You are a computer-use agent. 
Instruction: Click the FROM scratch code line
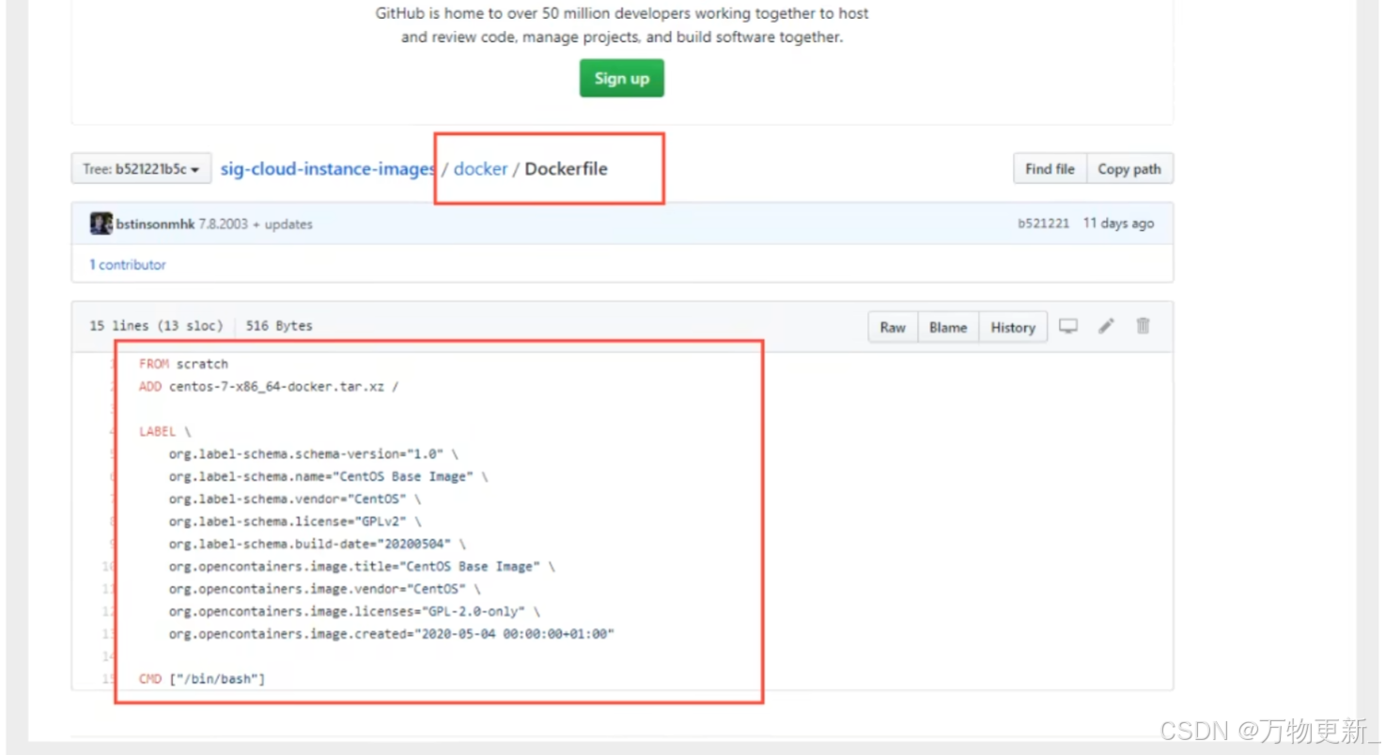(x=183, y=363)
